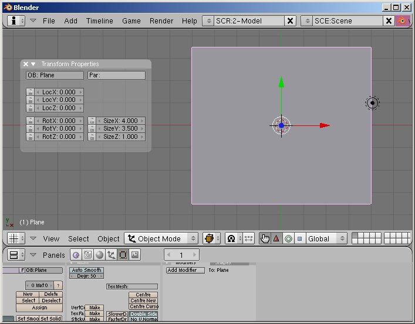Open the Render menu
The image size is (415, 324).
click(161, 21)
